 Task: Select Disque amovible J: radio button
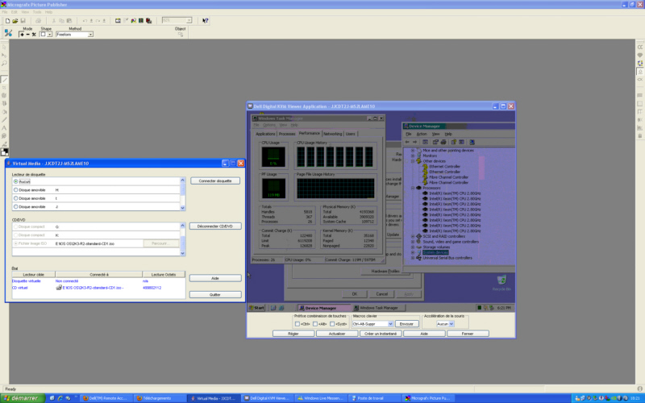(15, 207)
